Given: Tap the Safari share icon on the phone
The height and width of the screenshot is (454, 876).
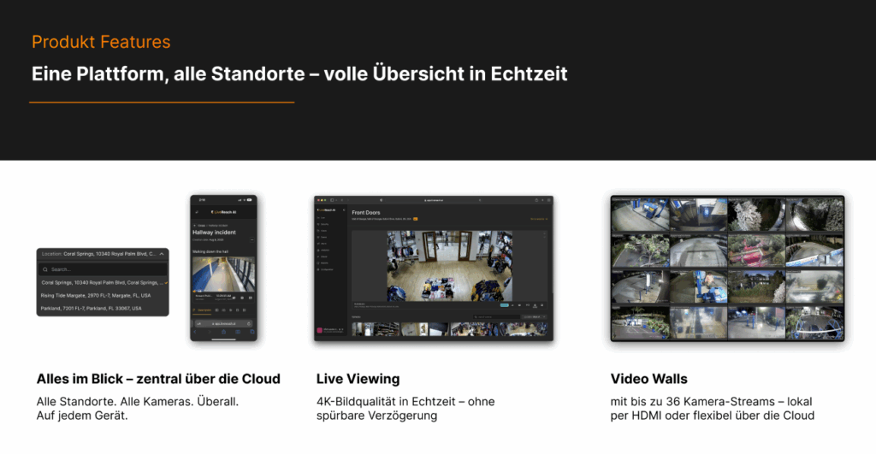Looking at the screenshot, I should point(223,332).
